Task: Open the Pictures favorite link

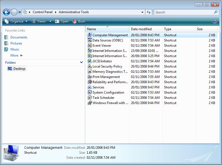Action: tap(16, 43)
